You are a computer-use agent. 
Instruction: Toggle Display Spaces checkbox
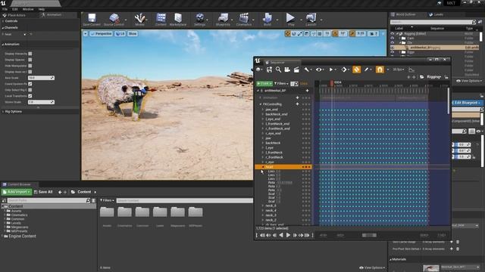(30, 60)
